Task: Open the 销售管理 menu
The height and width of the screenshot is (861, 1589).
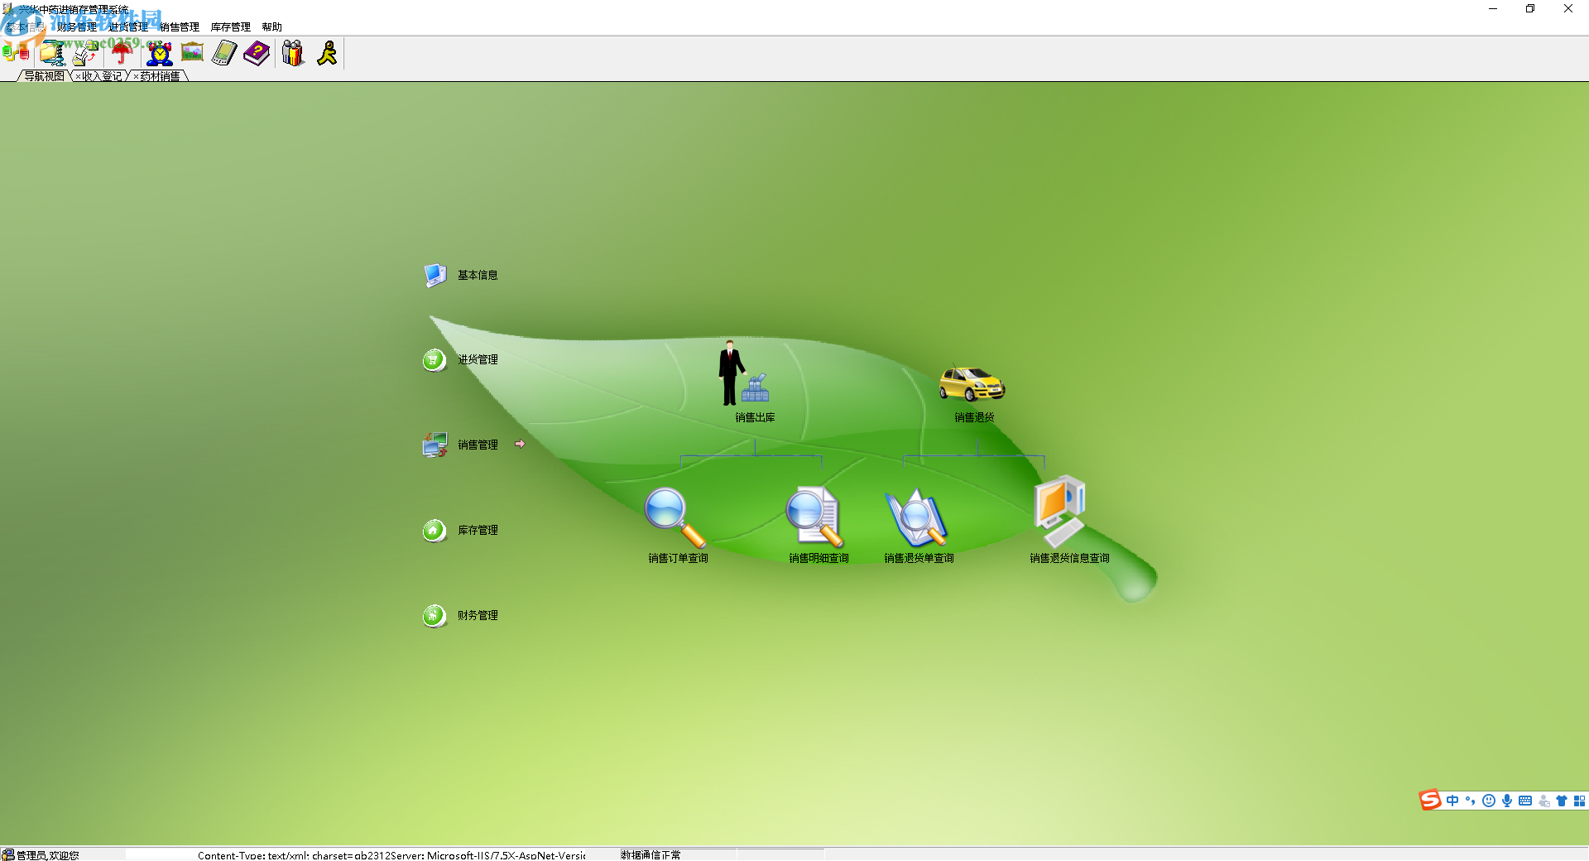Action: click(180, 27)
